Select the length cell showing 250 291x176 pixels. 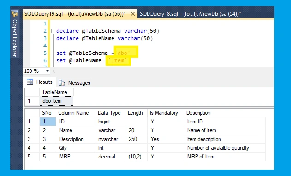click(136, 139)
